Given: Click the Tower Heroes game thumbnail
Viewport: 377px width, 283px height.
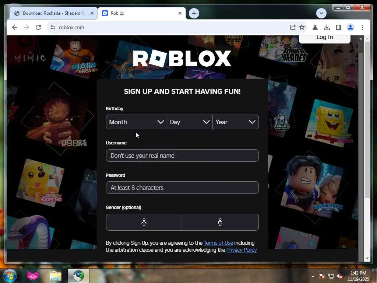Looking at the screenshot, I should point(283,50).
